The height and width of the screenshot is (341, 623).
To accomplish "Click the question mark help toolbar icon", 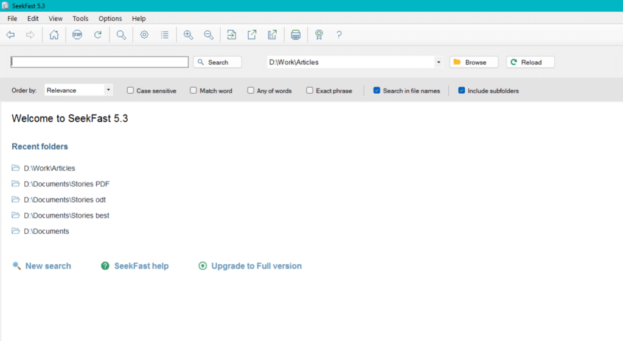I will tap(339, 35).
